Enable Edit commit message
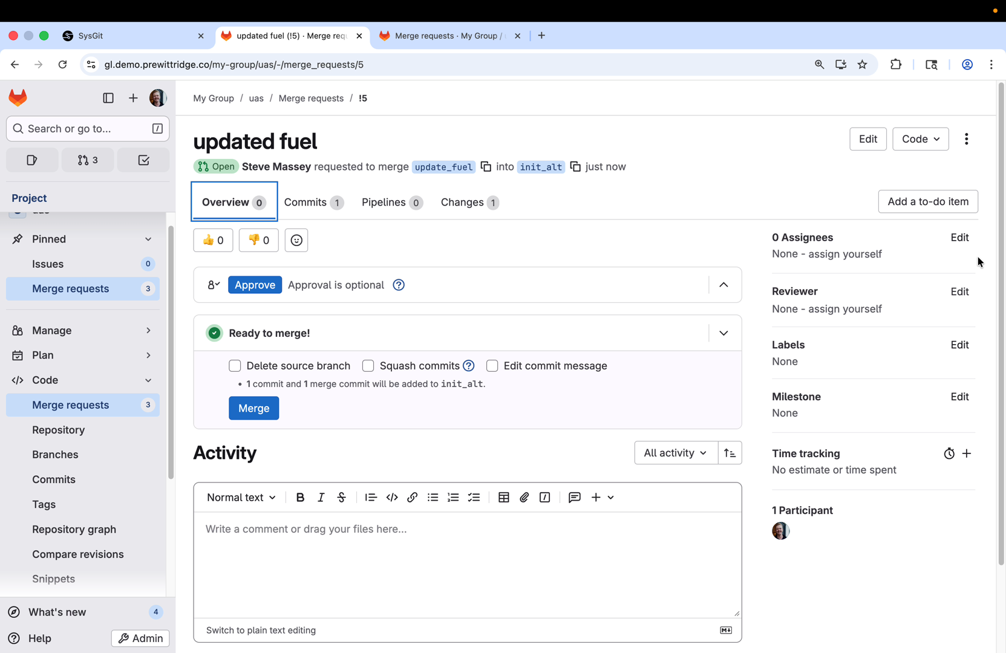Screen dimensions: 1006x653 (492, 366)
